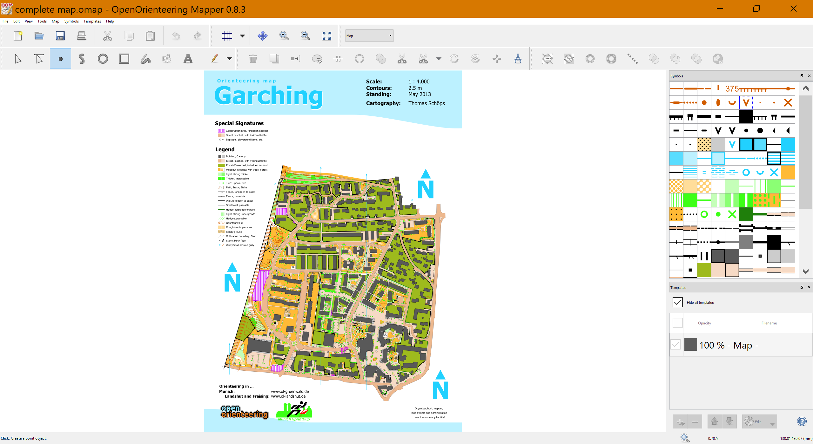Click the Pan map tool icon
This screenshot has height=444, width=813.
(263, 36)
